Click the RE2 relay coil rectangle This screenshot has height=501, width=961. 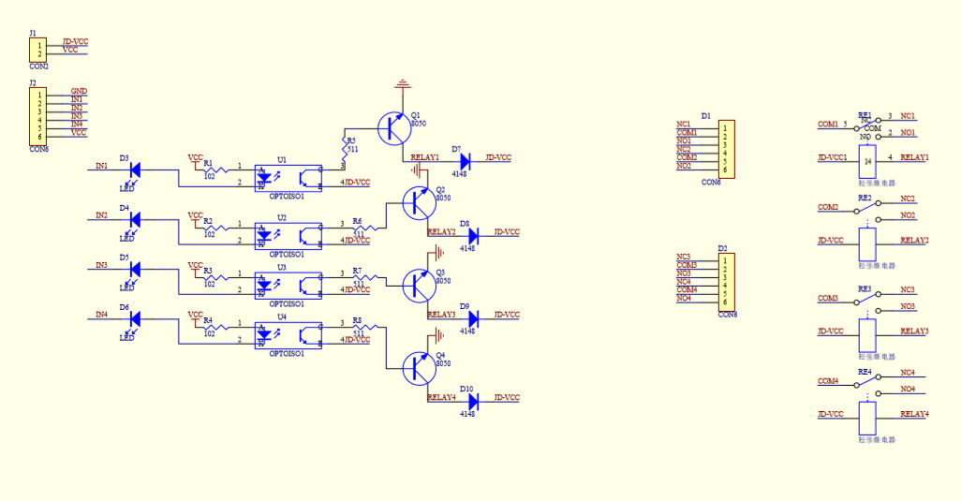867,244
